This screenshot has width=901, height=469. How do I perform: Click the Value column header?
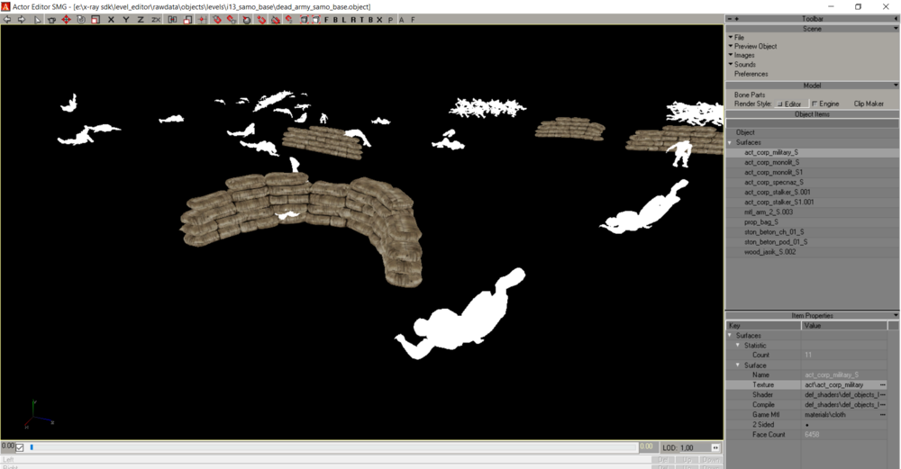point(844,326)
